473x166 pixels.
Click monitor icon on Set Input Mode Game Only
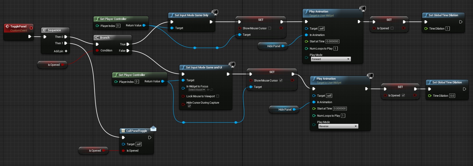215,12
